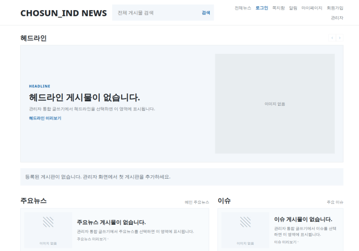Viewport: 359px width, 251px height.
Task: Click the 검색 search button
Action: click(206, 13)
